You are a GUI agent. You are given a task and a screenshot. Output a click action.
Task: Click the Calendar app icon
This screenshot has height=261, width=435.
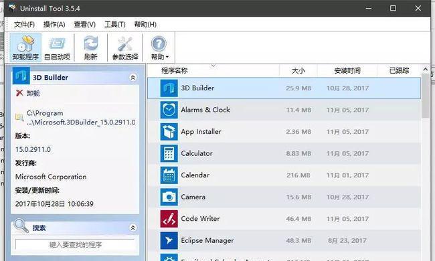tap(169, 175)
